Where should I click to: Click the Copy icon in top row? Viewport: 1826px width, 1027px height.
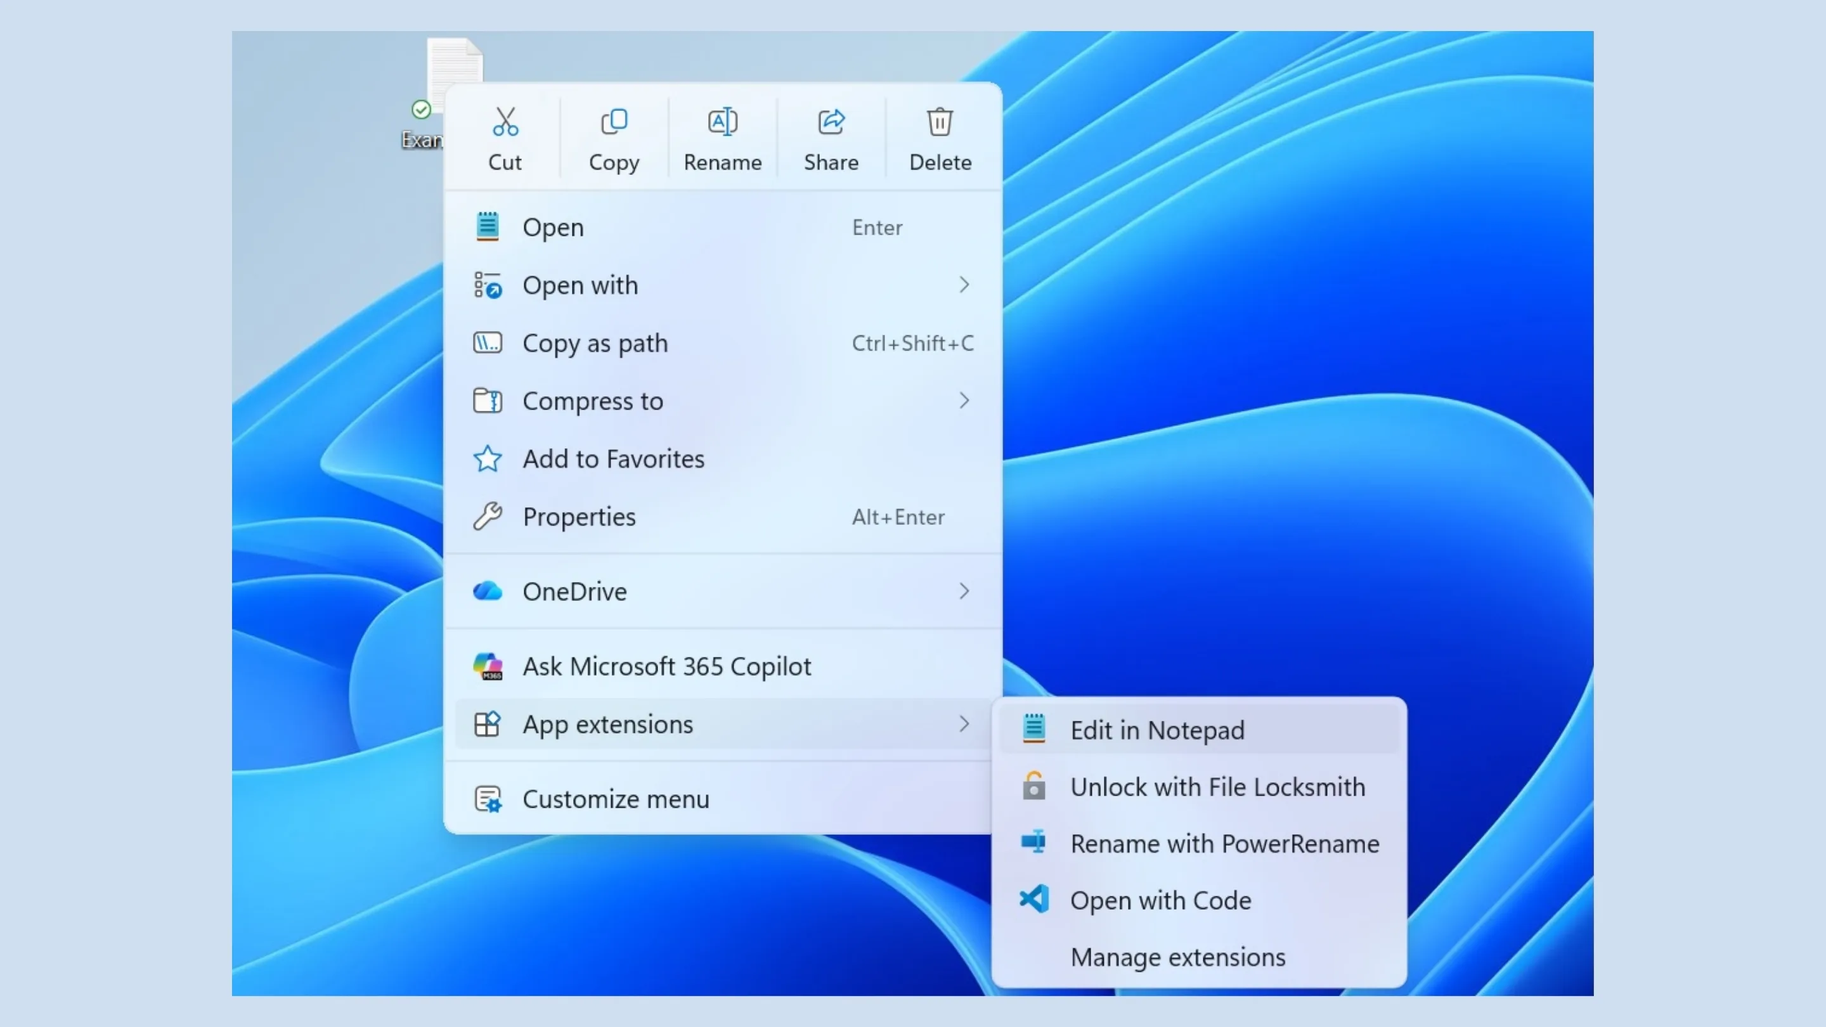[x=614, y=122]
